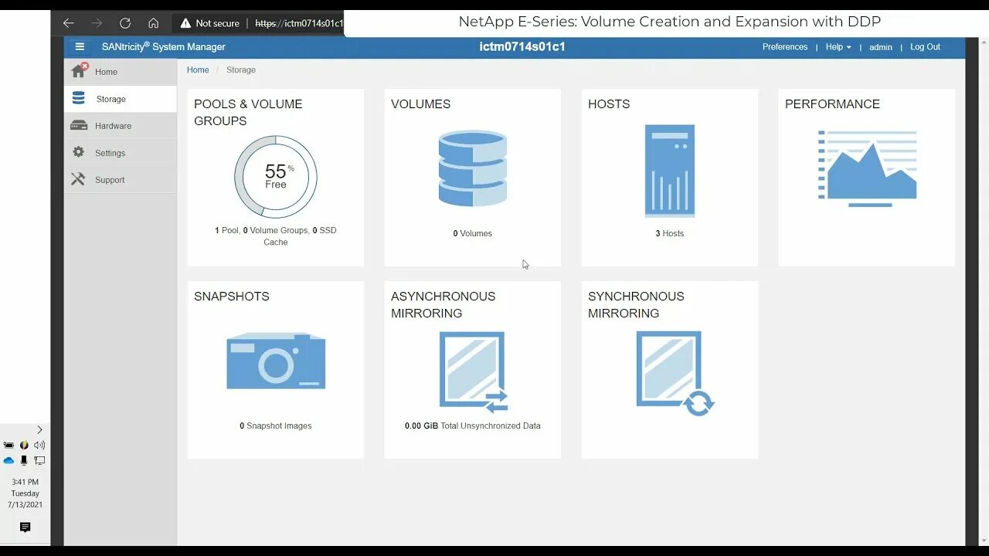Click the hamburger menu icon in header
The height and width of the screenshot is (556, 989).
click(80, 47)
